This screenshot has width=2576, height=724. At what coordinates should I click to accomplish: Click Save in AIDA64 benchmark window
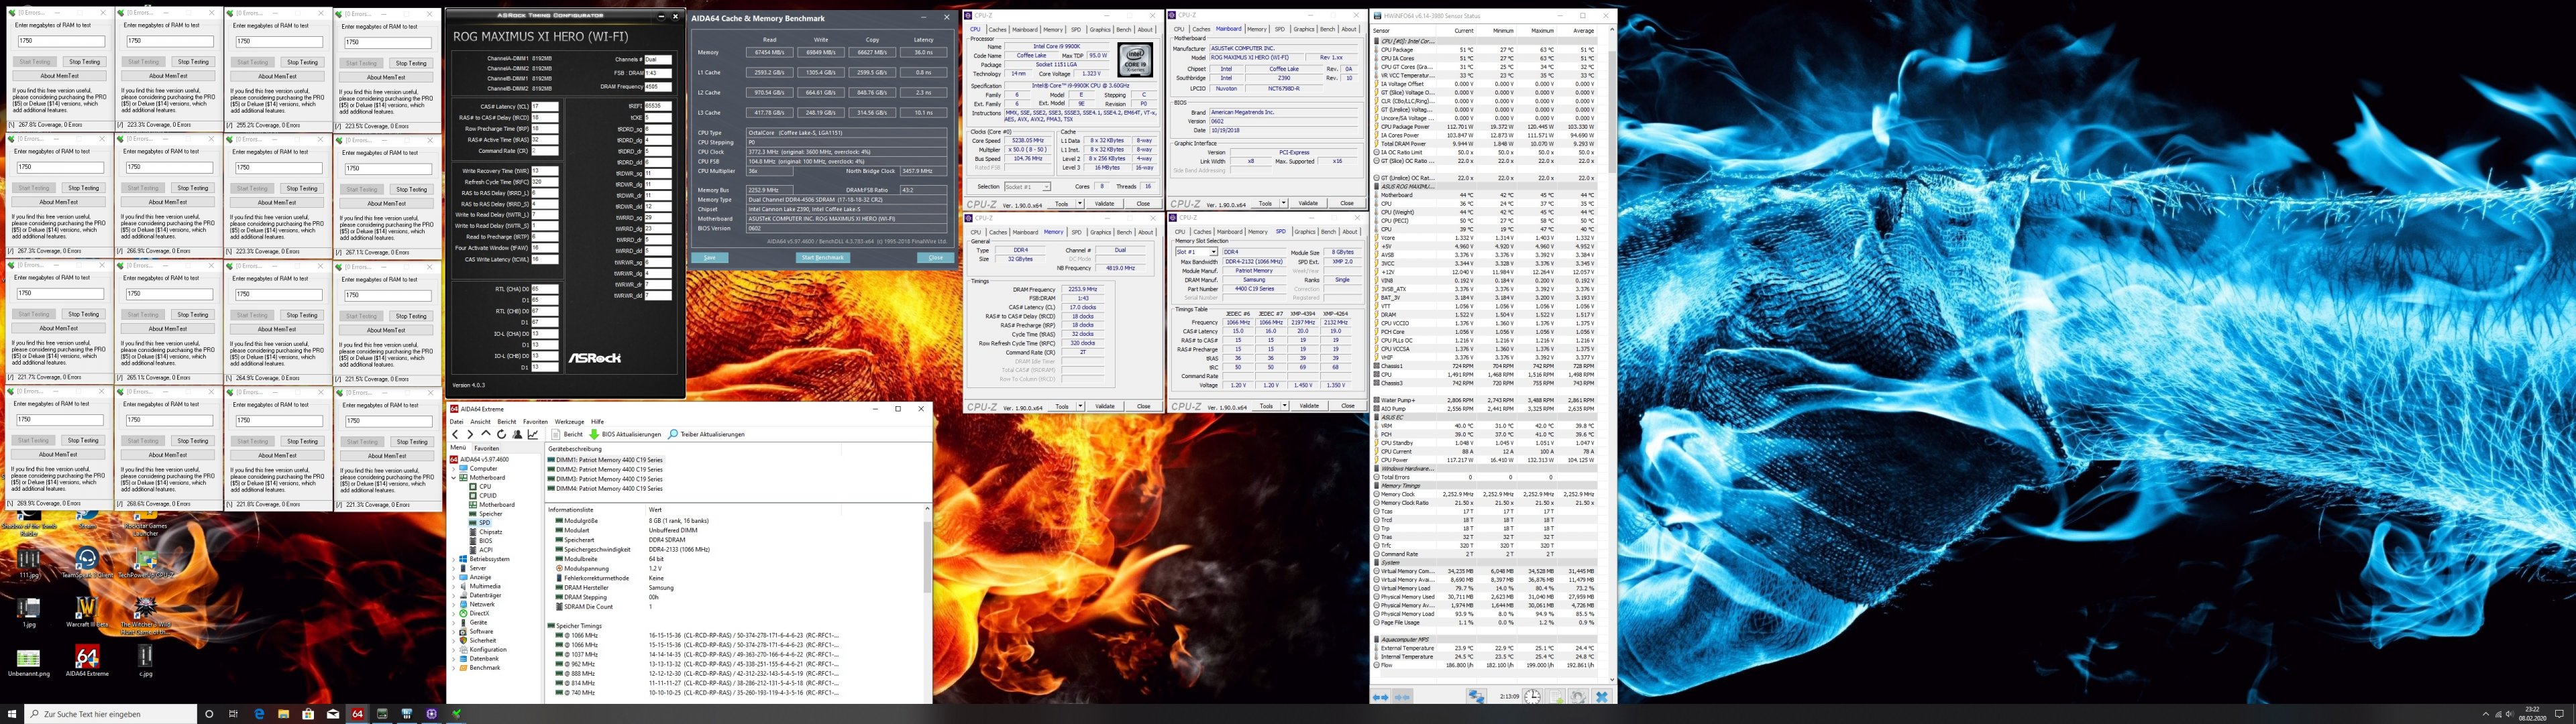709,257
